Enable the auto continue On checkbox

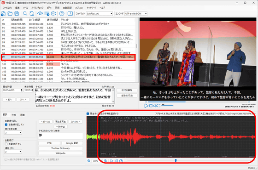pos(6,144)
